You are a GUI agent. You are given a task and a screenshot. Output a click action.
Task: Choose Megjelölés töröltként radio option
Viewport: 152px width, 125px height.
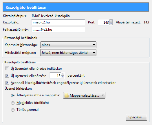click(13, 103)
